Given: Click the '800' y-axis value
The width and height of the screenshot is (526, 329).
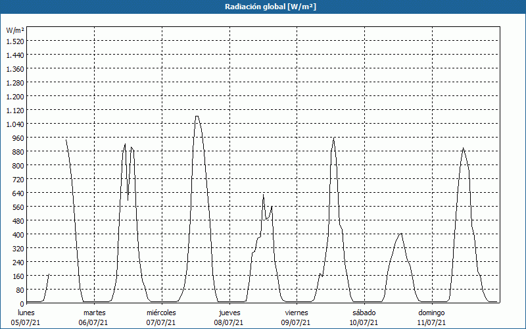Looking at the screenshot, I should (x=18, y=166).
